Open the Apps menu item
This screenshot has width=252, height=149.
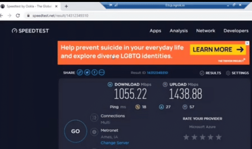point(155,31)
